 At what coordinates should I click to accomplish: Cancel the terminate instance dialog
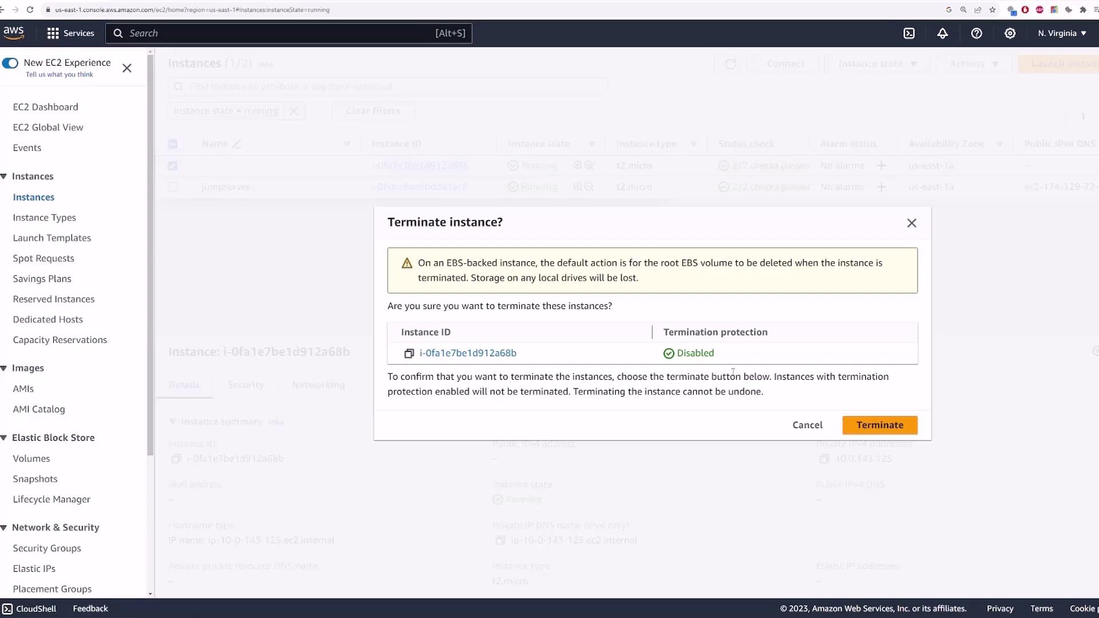coord(807,425)
